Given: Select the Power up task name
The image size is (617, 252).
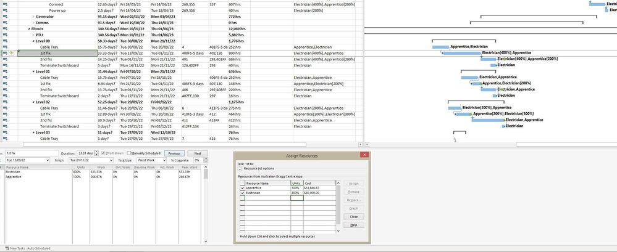Looking at the screenshot, I should [57, 10].
